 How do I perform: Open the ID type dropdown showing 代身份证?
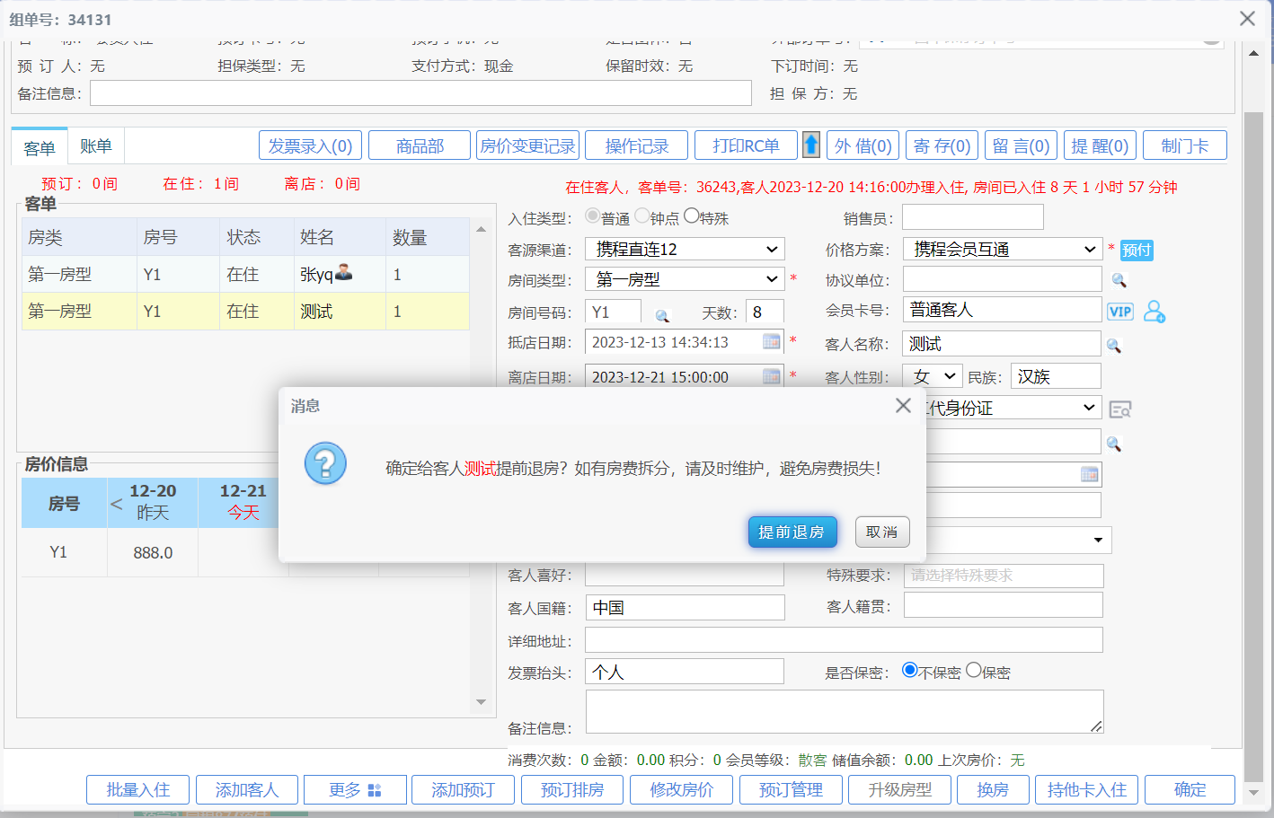pos(1013,408)
